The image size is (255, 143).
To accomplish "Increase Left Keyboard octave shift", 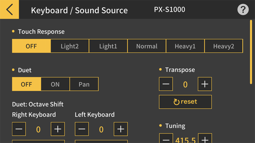I will (121, 129).
